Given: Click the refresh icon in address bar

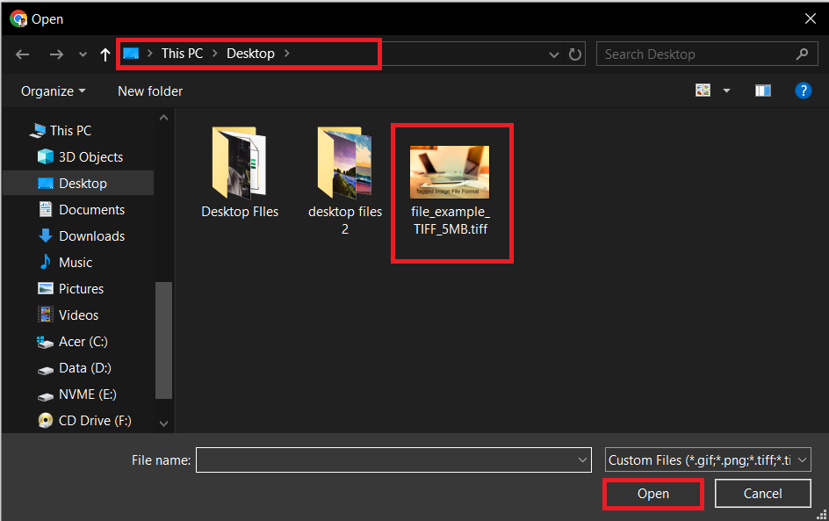Looking at the screenshot, I should (575, 54).
